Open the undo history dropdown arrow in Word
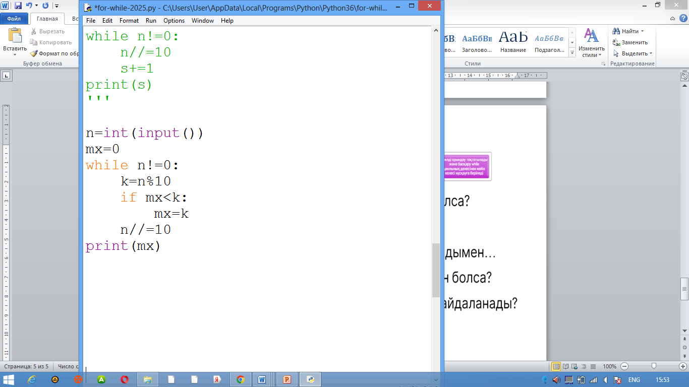The image size is (689, 387). coord(36,6)
